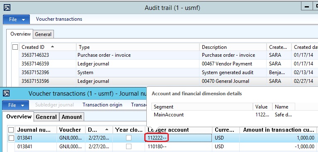Open File dropdown in Audit trail window
Image resolution: width=318 pixels, height=152 pixels.
tap(17, 19)
